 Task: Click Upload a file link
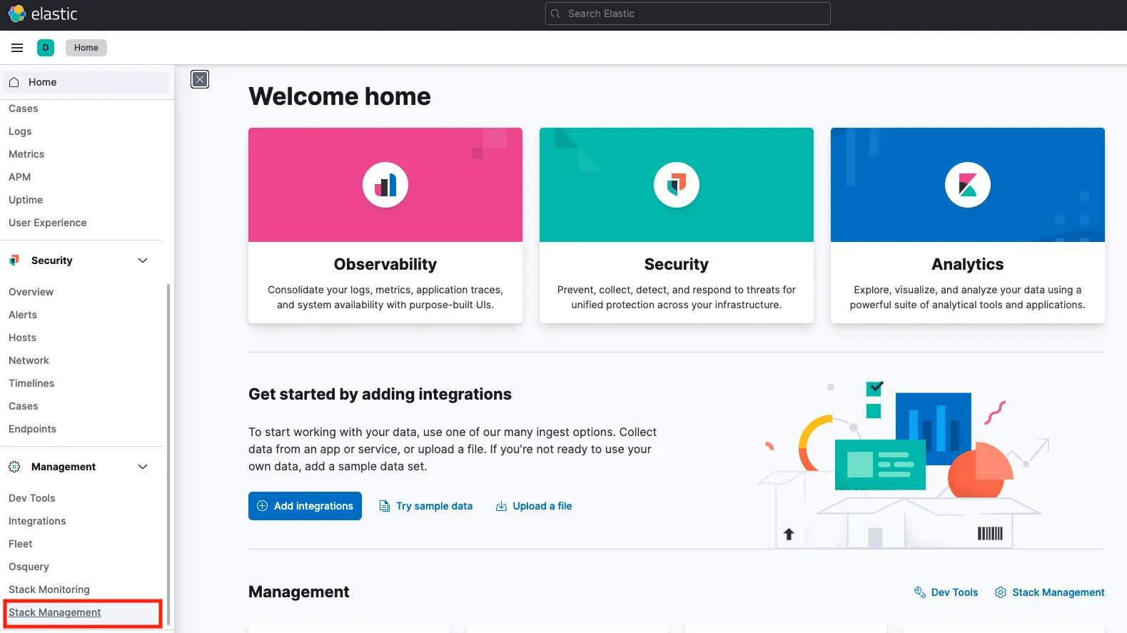click(534, 506)
